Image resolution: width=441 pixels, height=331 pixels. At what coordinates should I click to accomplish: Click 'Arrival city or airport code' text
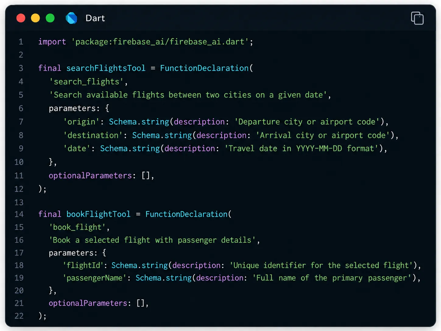pyautogui.click(x=323, y=135)
